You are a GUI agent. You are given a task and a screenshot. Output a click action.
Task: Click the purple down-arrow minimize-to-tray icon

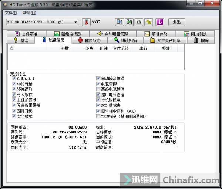160,22
